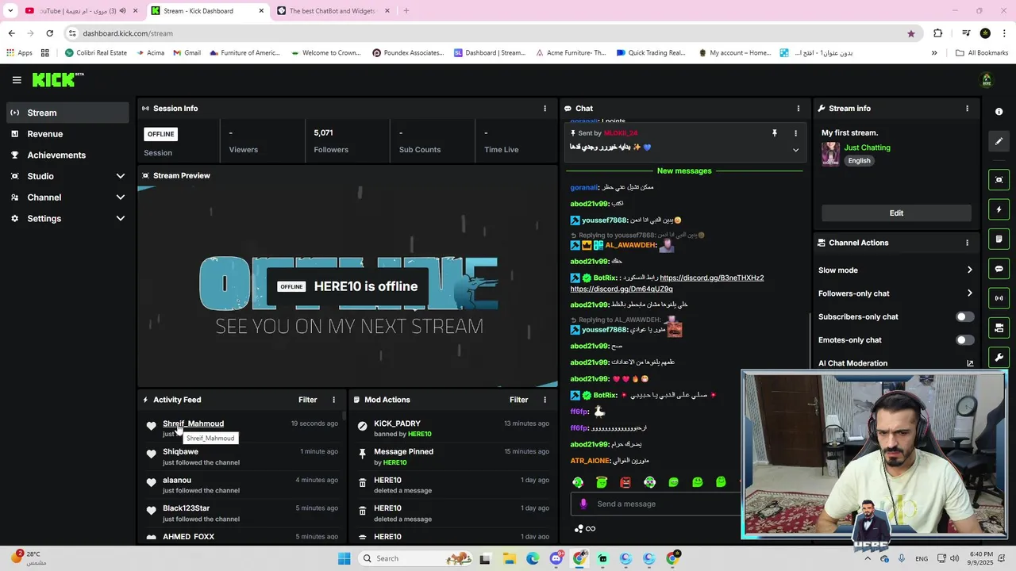Click the user avatar at top right
The height and width of the screenshot is (571, 1016).
987,80
